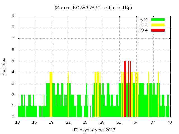
Task: Click the thin yellow bar at day 38
Action: tap(158, 94)
